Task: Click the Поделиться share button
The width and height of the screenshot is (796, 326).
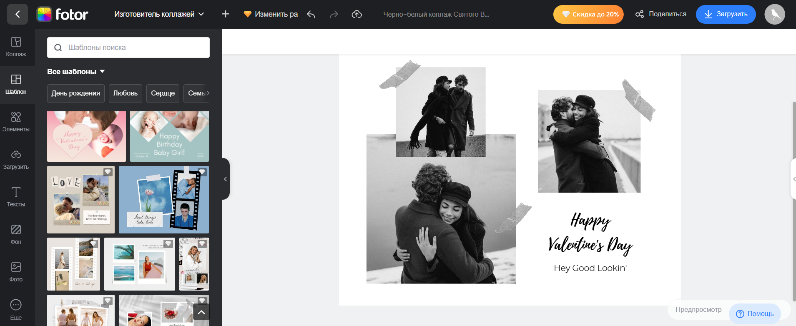Action: [661, 14]
